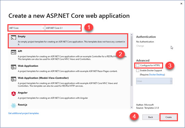Open Get additional project templates link
Screen dimensions: 185x128
(x=24, y=113)
